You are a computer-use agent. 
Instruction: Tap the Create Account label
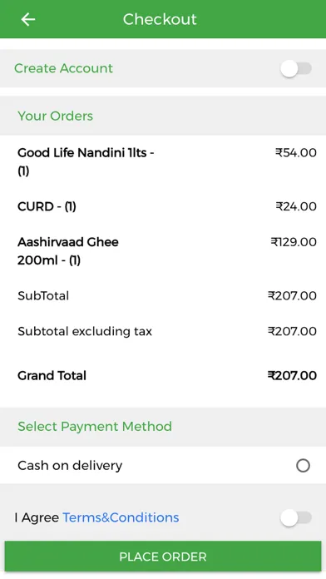pyautogui.click(x=63, y=68)
